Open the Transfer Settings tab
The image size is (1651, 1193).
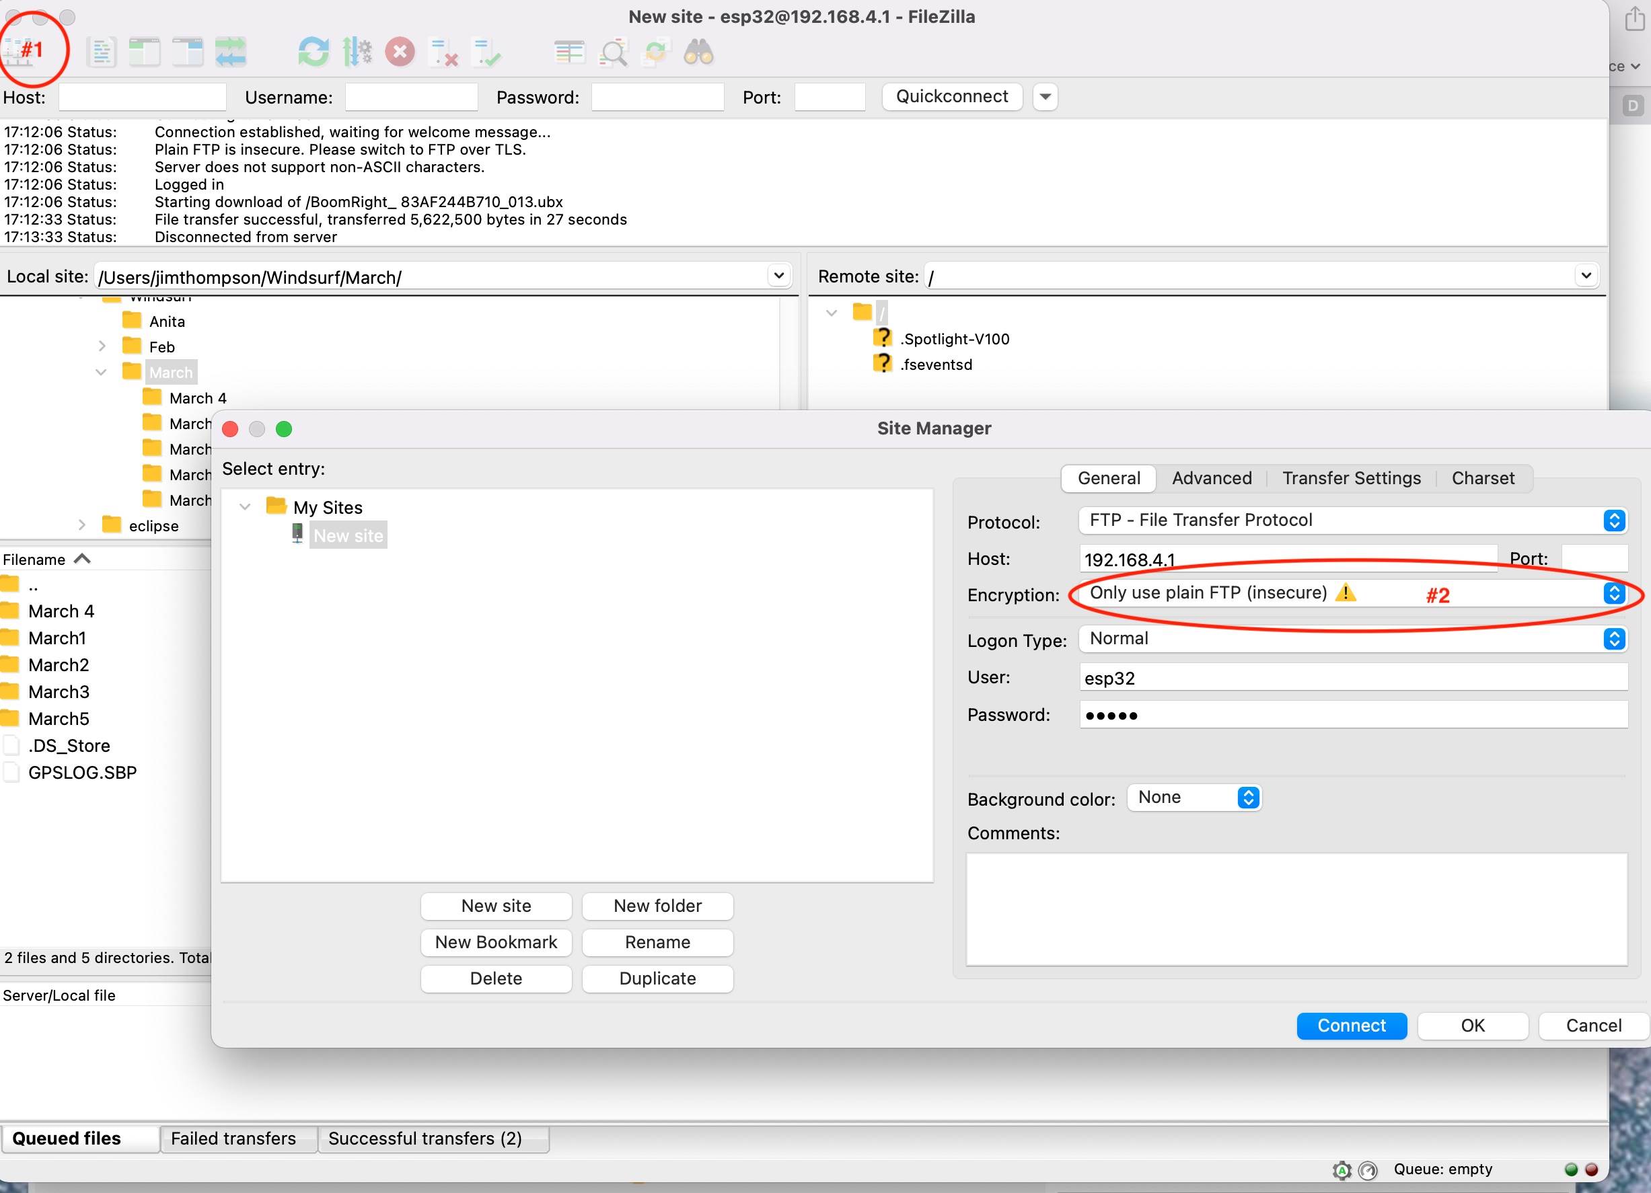click(1351, 479)
